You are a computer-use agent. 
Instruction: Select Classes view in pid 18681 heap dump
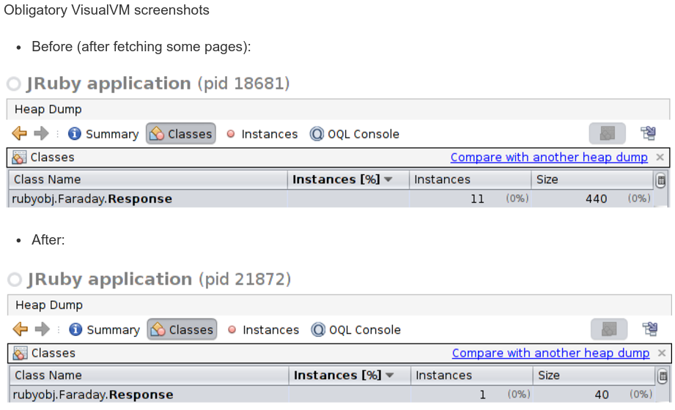(x=181, y=134)
